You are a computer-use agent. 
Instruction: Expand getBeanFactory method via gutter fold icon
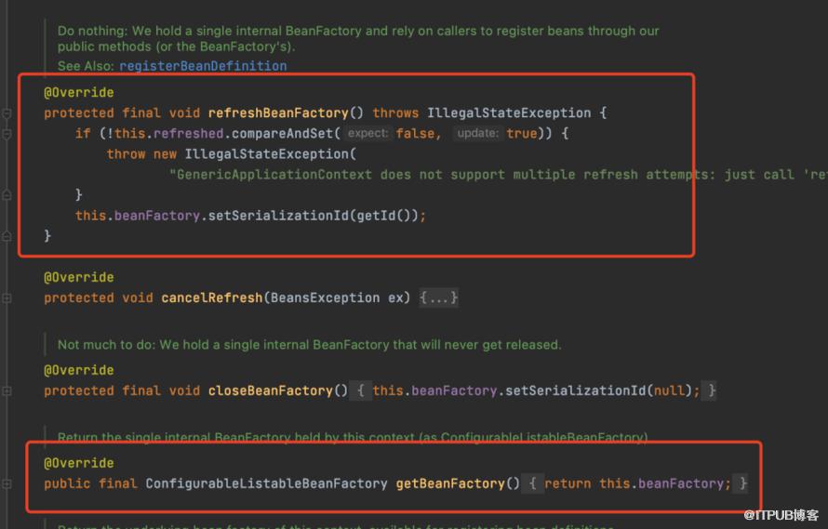[x=7, y=483]
